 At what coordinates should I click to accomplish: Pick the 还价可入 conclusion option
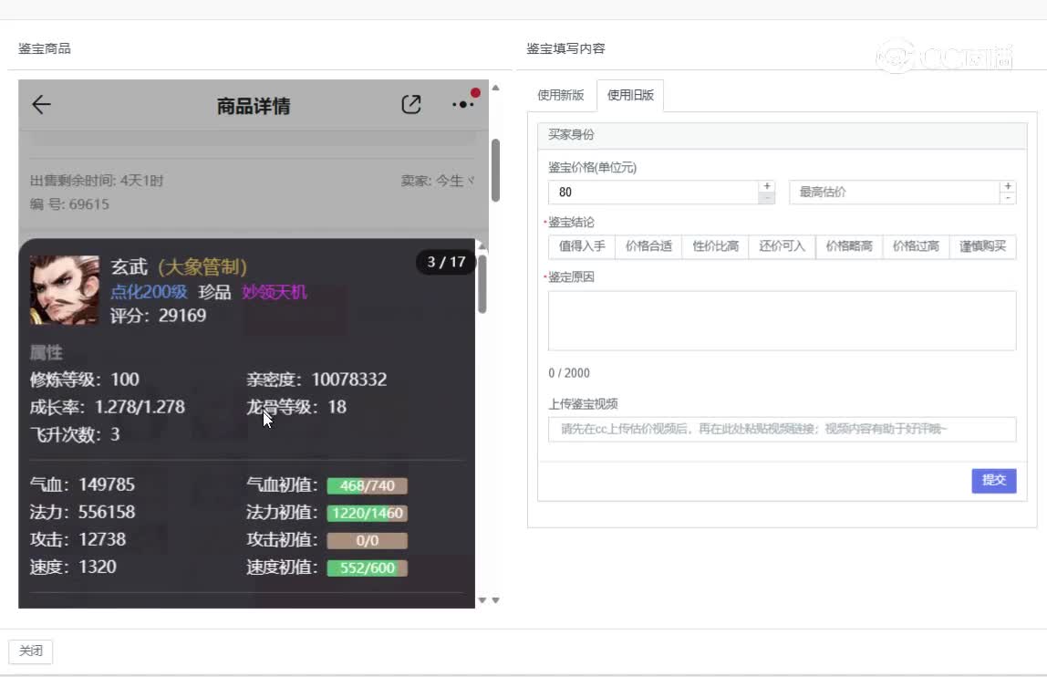[782, 246]
